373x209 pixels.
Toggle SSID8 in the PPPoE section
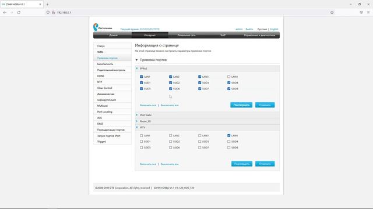pos(228,89)
